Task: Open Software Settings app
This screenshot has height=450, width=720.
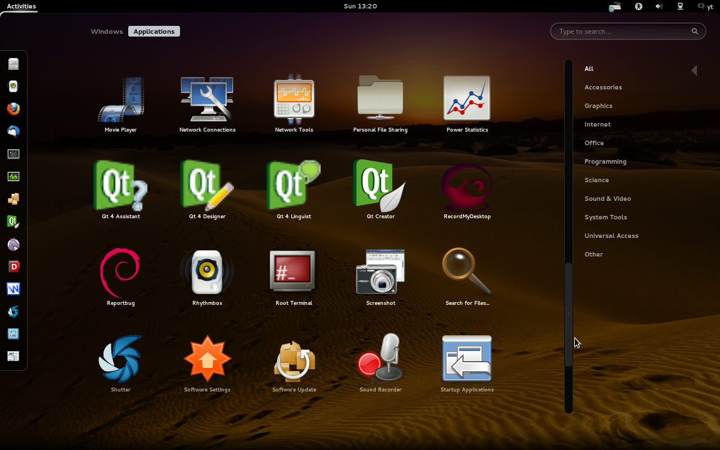Action: tap(207, 359)
